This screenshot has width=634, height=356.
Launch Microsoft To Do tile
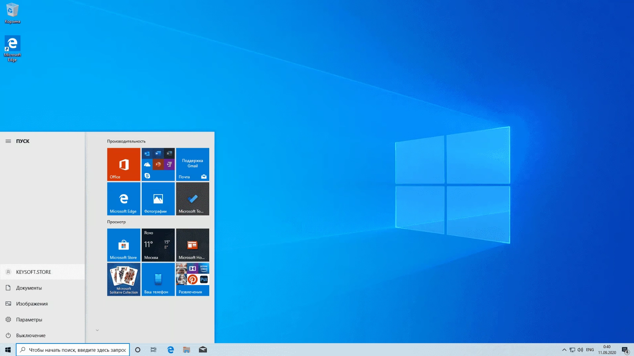click(192, 199)
